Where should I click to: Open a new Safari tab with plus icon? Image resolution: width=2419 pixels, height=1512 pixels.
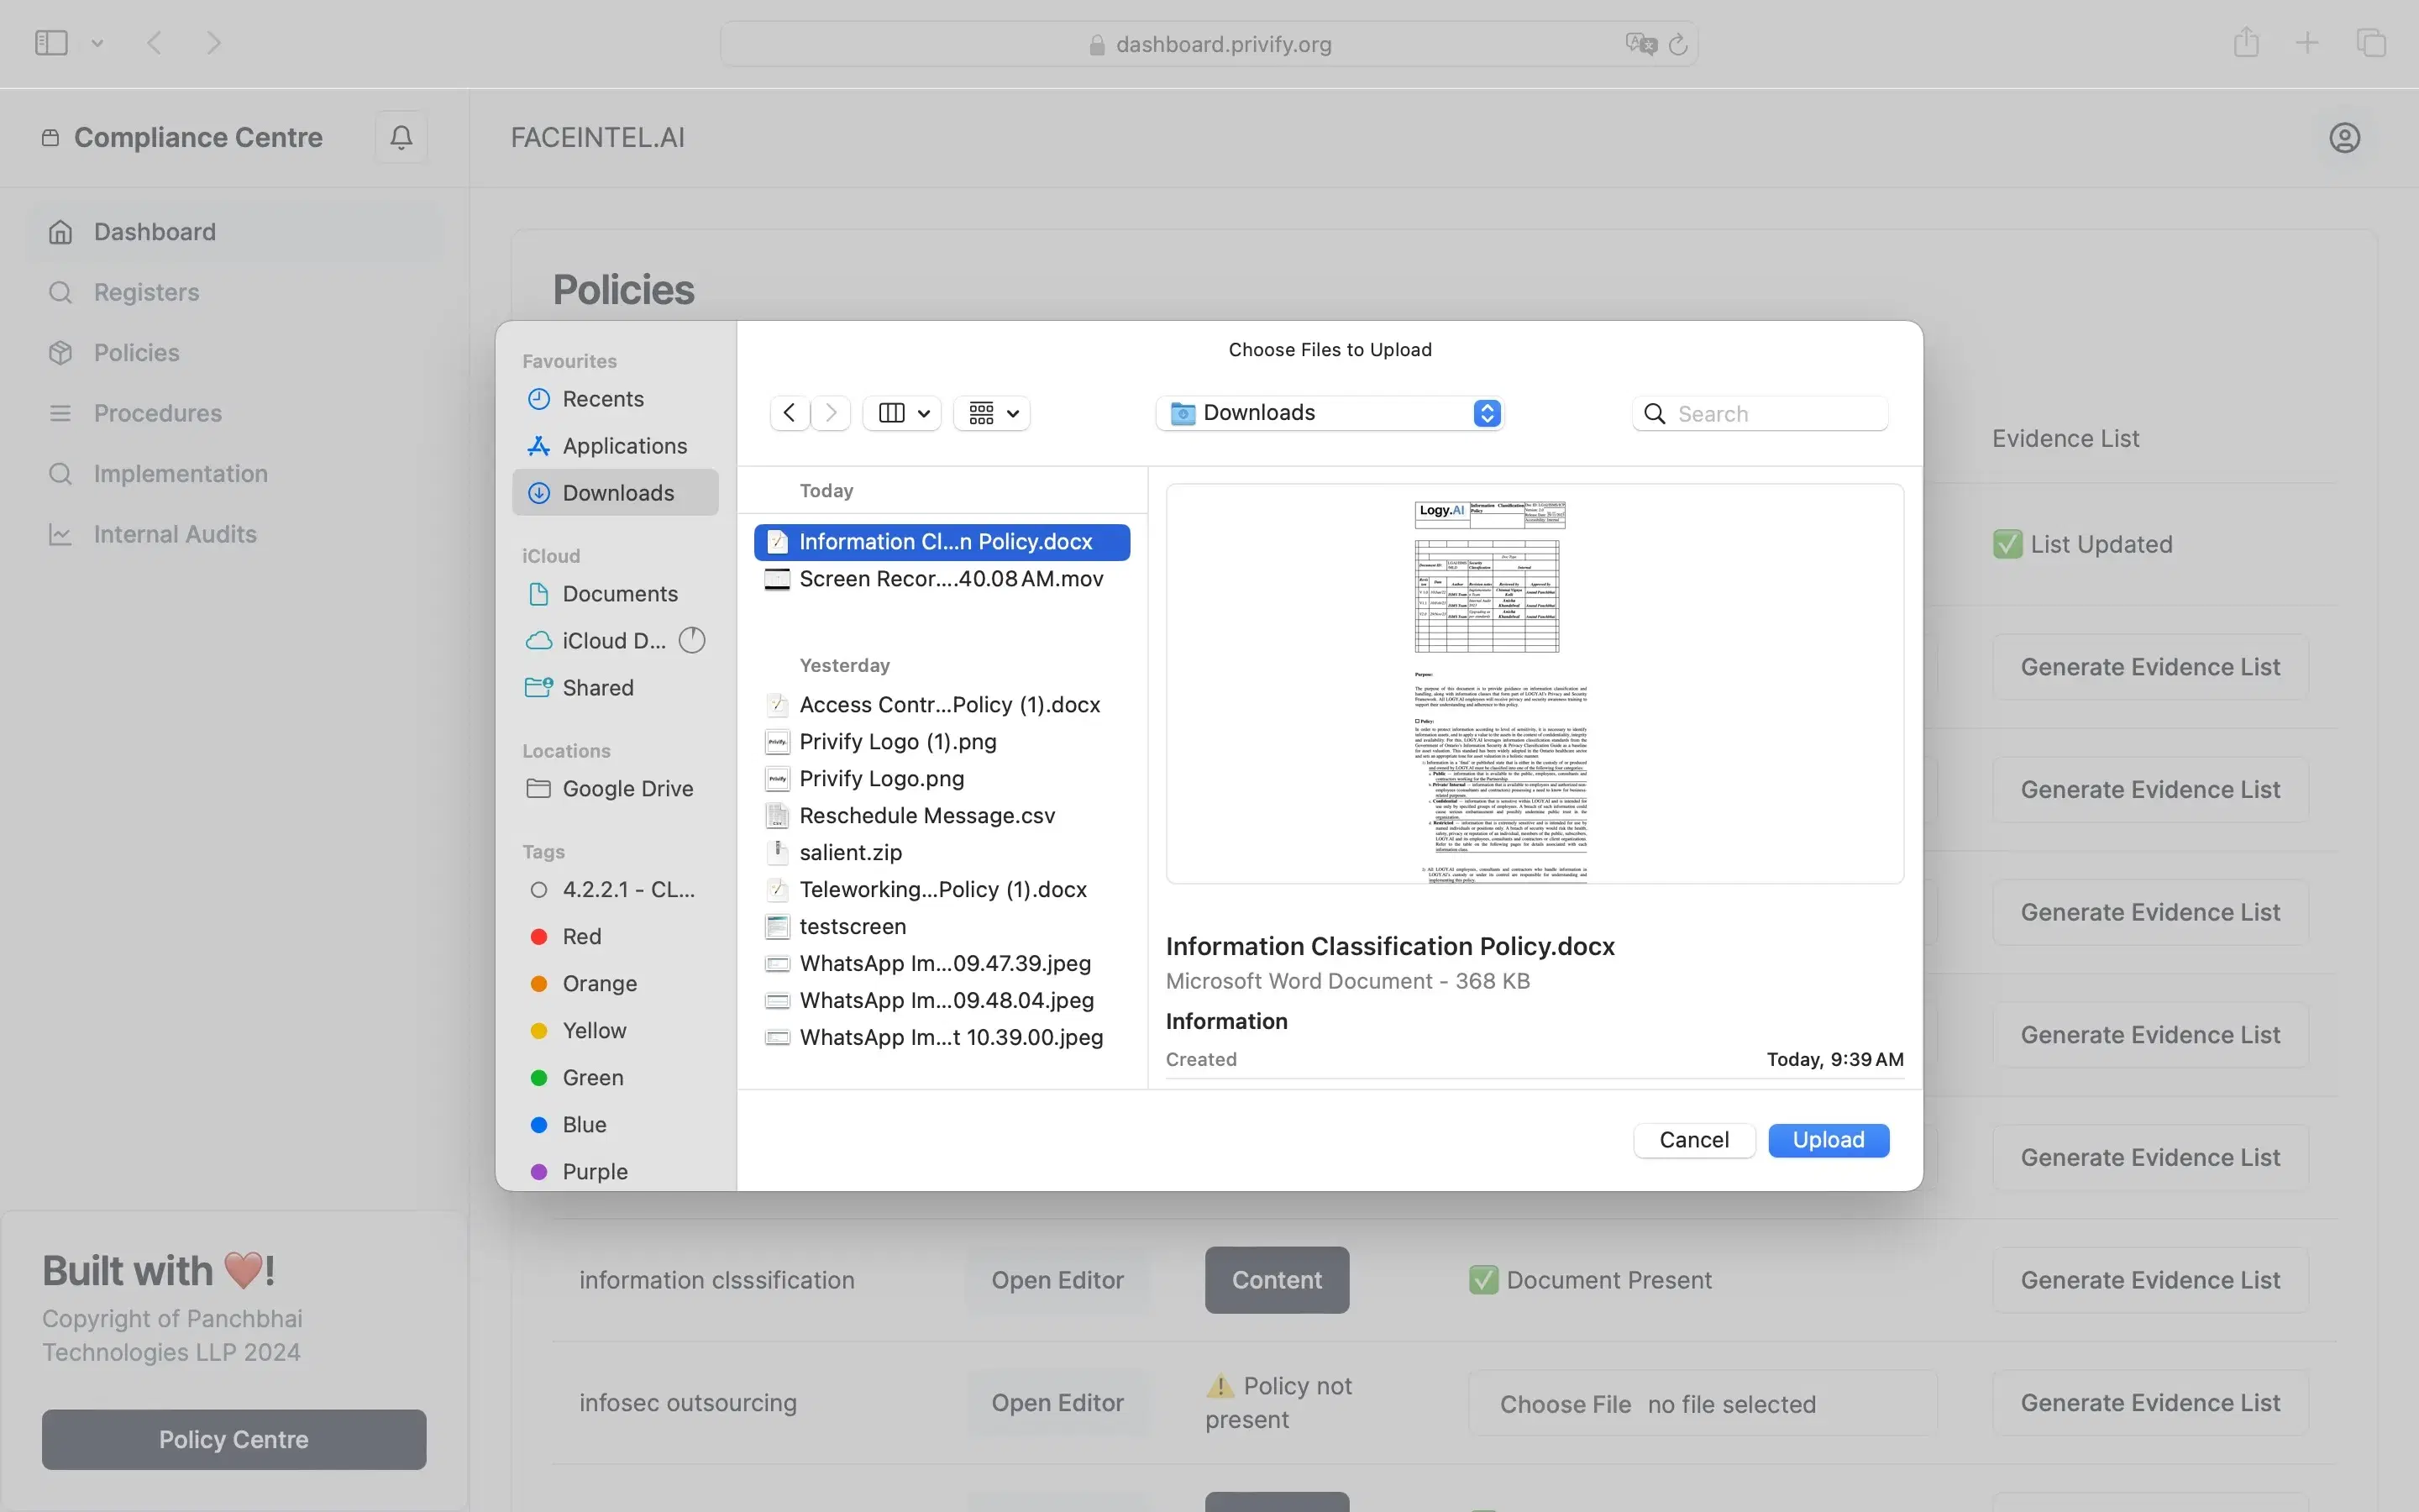click(2307, 42)
